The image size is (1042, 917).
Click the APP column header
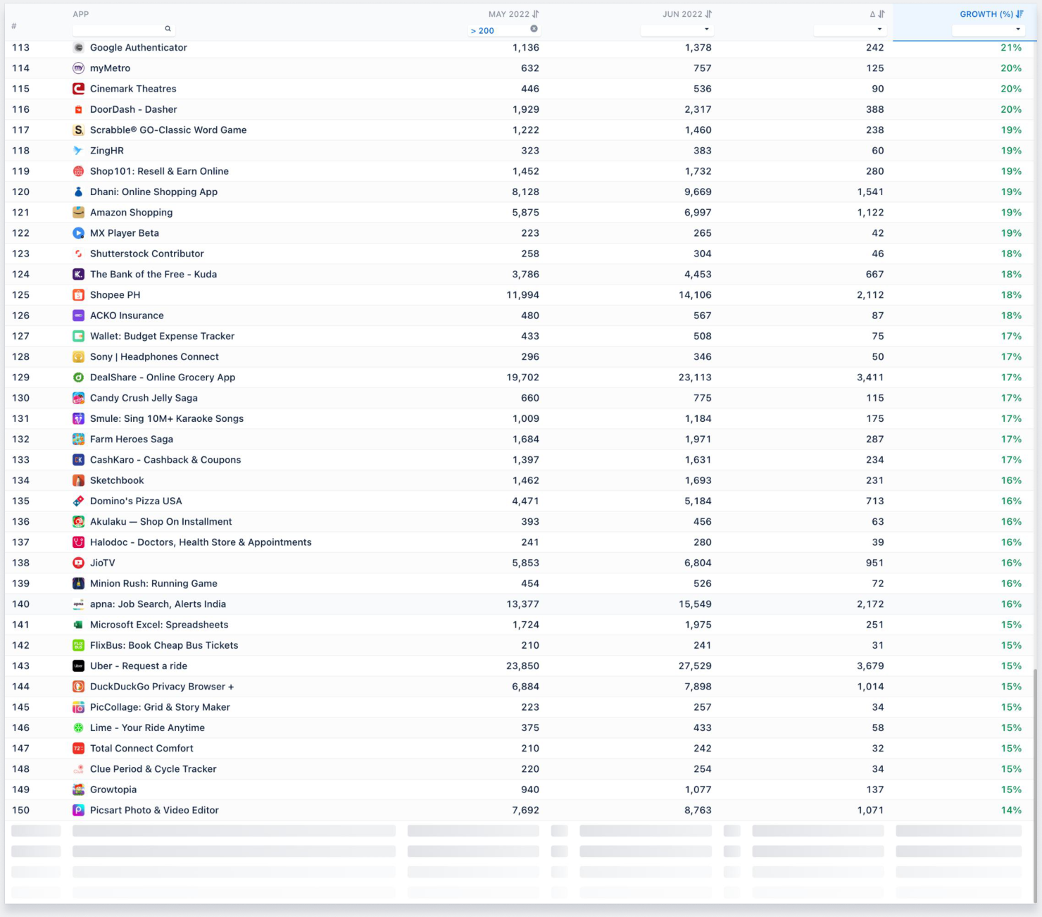click(x=81, y=14)
